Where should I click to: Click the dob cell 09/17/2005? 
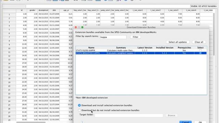click(x=54, y=74)
